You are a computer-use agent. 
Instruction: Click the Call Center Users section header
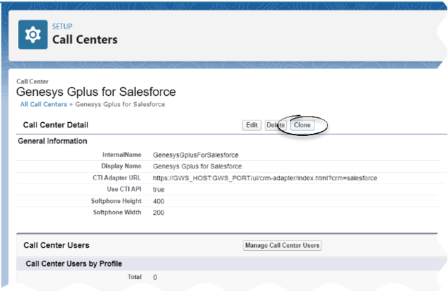pos(56,245)
